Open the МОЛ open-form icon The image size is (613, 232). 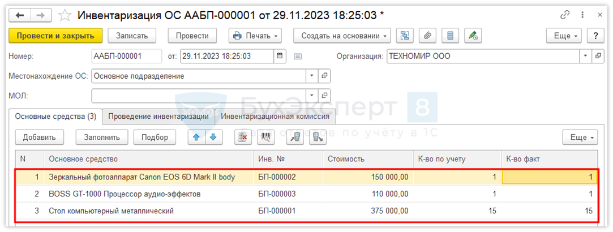[324, 95]
